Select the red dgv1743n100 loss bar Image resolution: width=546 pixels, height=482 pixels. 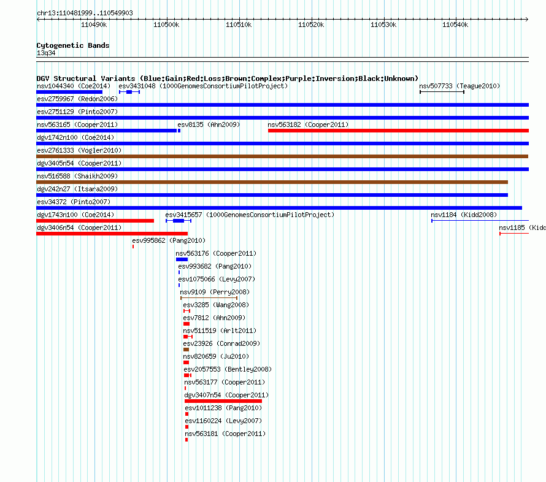click(95, 221)
